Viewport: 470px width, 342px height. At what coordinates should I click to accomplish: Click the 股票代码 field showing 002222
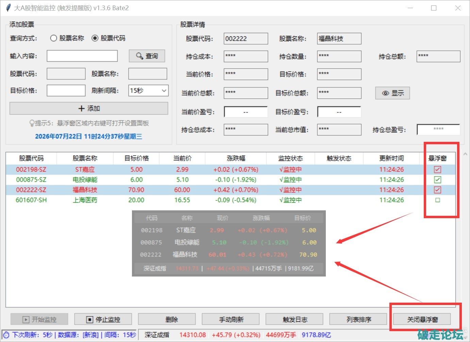pos(246,39)
